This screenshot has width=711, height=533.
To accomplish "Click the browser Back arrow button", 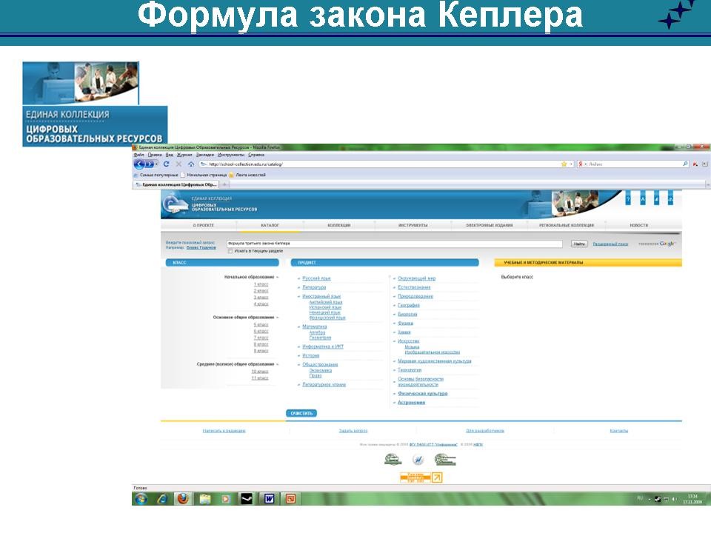I will tap(139, 164).
